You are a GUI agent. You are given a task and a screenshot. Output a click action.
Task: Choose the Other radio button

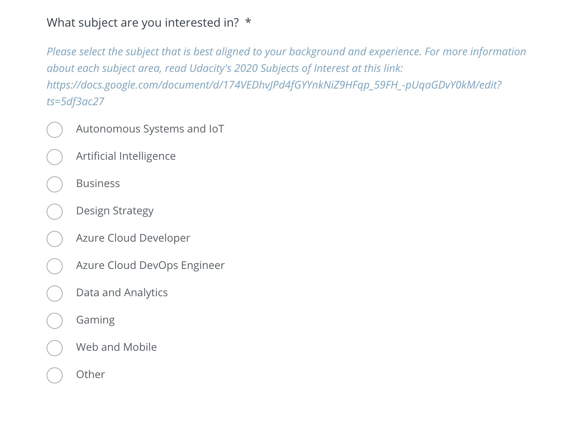55,375
